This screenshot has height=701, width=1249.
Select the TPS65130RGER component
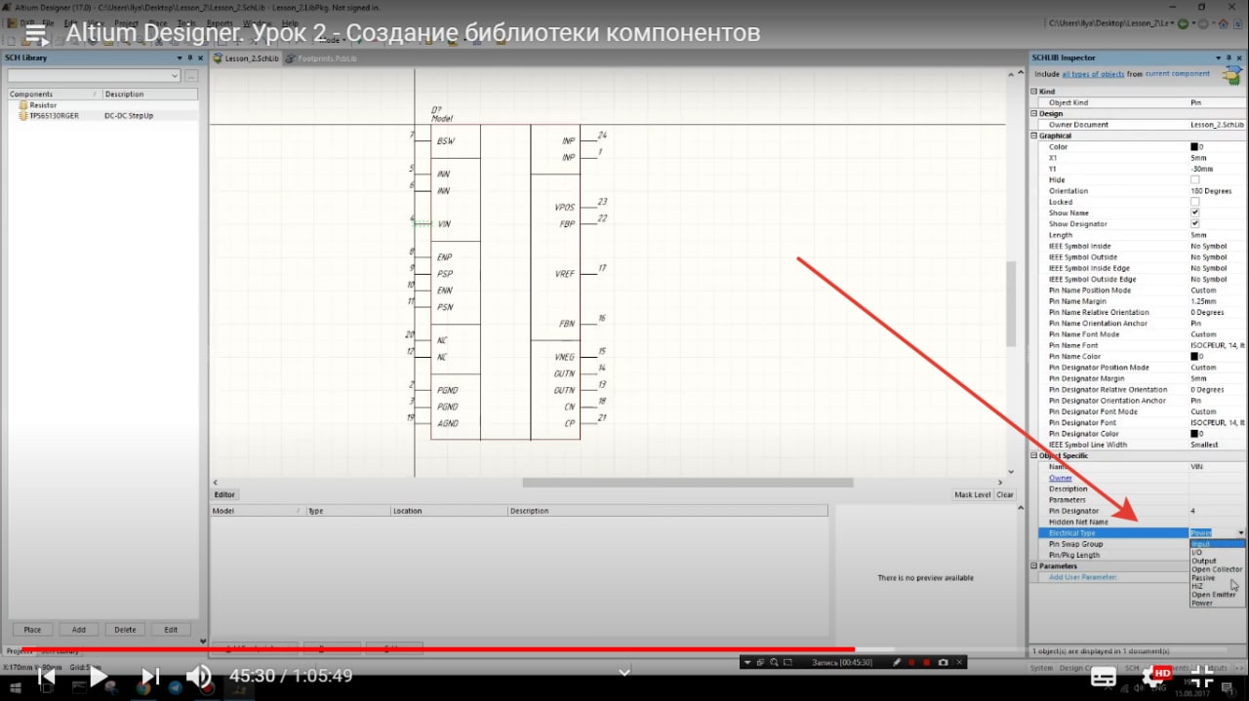(54, 115)
